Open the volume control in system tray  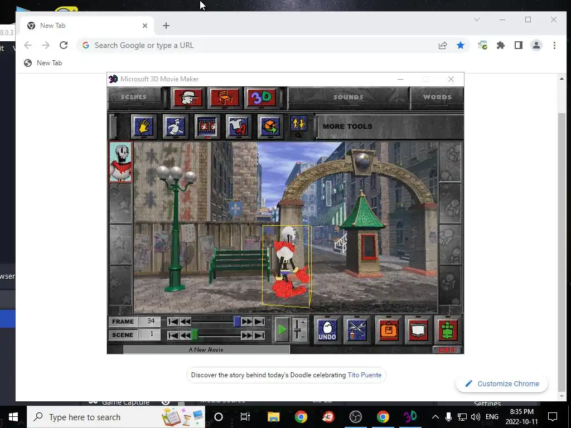(475, 417)
